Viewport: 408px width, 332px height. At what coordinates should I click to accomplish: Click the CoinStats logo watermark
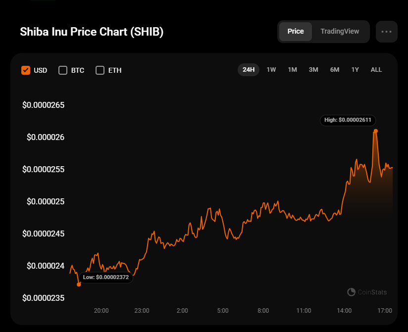pyautogui.click(x=367, y=292)
